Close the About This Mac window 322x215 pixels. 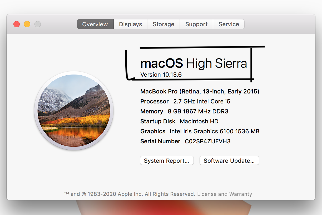tap(17, 24)
